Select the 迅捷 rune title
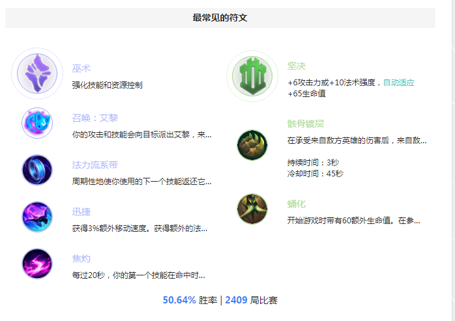Image resolution: width=455 pixels, height=321 pixels. [81, 212]
